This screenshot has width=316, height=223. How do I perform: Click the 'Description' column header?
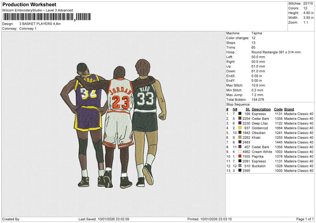click(261, 109)
